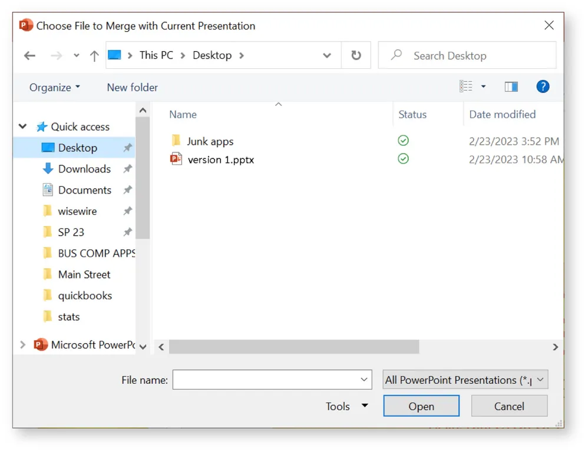The width and height of the screenshot is (588, 452).
Task: Click the green sync status icon for version 1.pptx
Action: point(403,159)
